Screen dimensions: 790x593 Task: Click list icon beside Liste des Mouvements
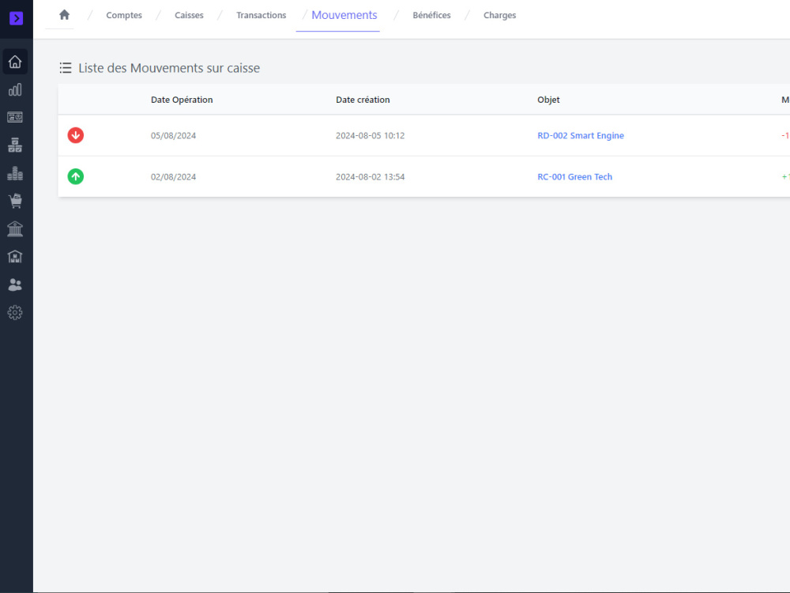[x=66, y=67]
